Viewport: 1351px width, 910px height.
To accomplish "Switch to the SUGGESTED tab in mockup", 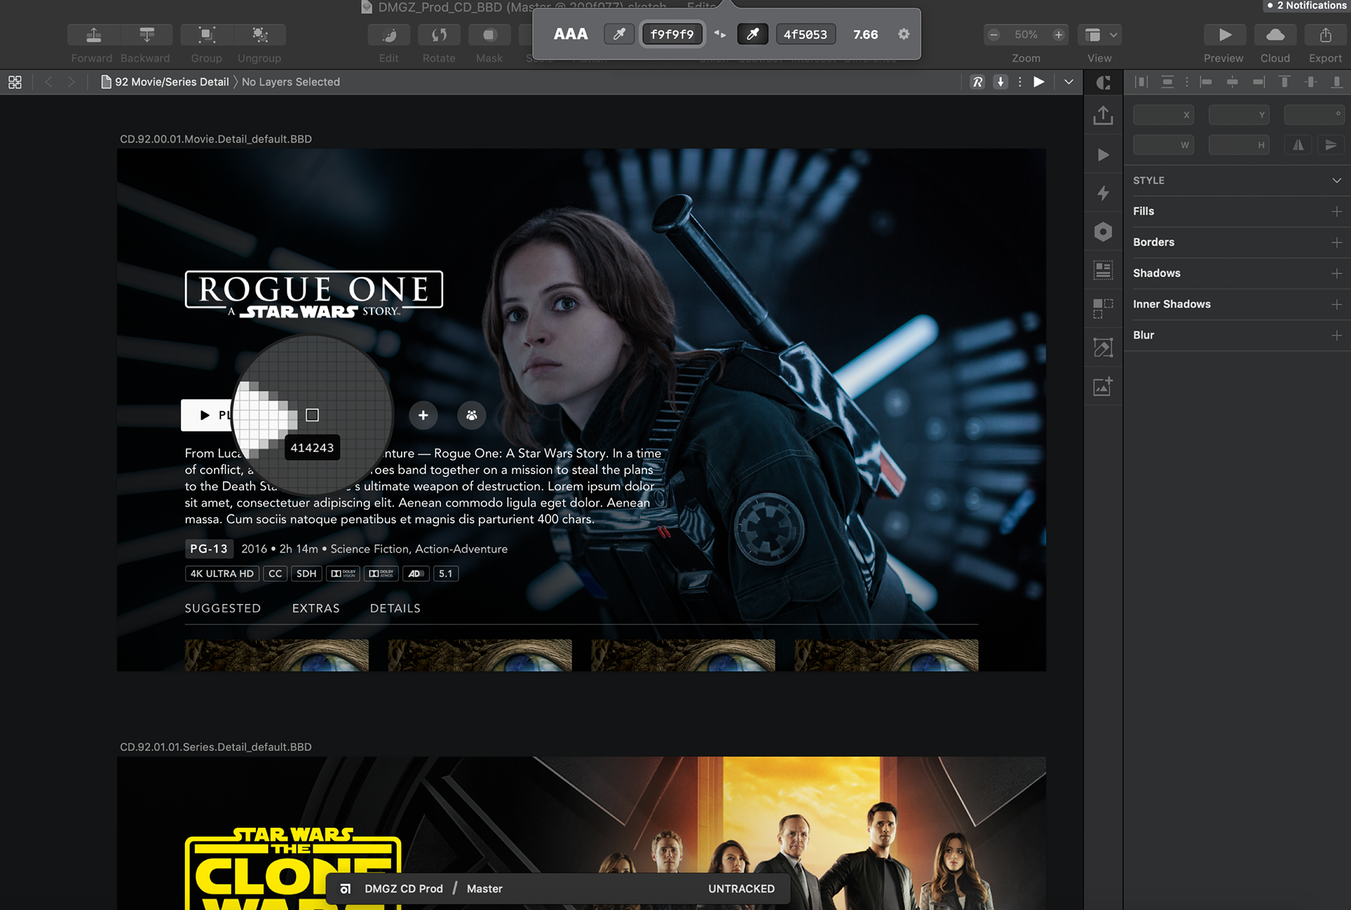I will coord(222,608).
